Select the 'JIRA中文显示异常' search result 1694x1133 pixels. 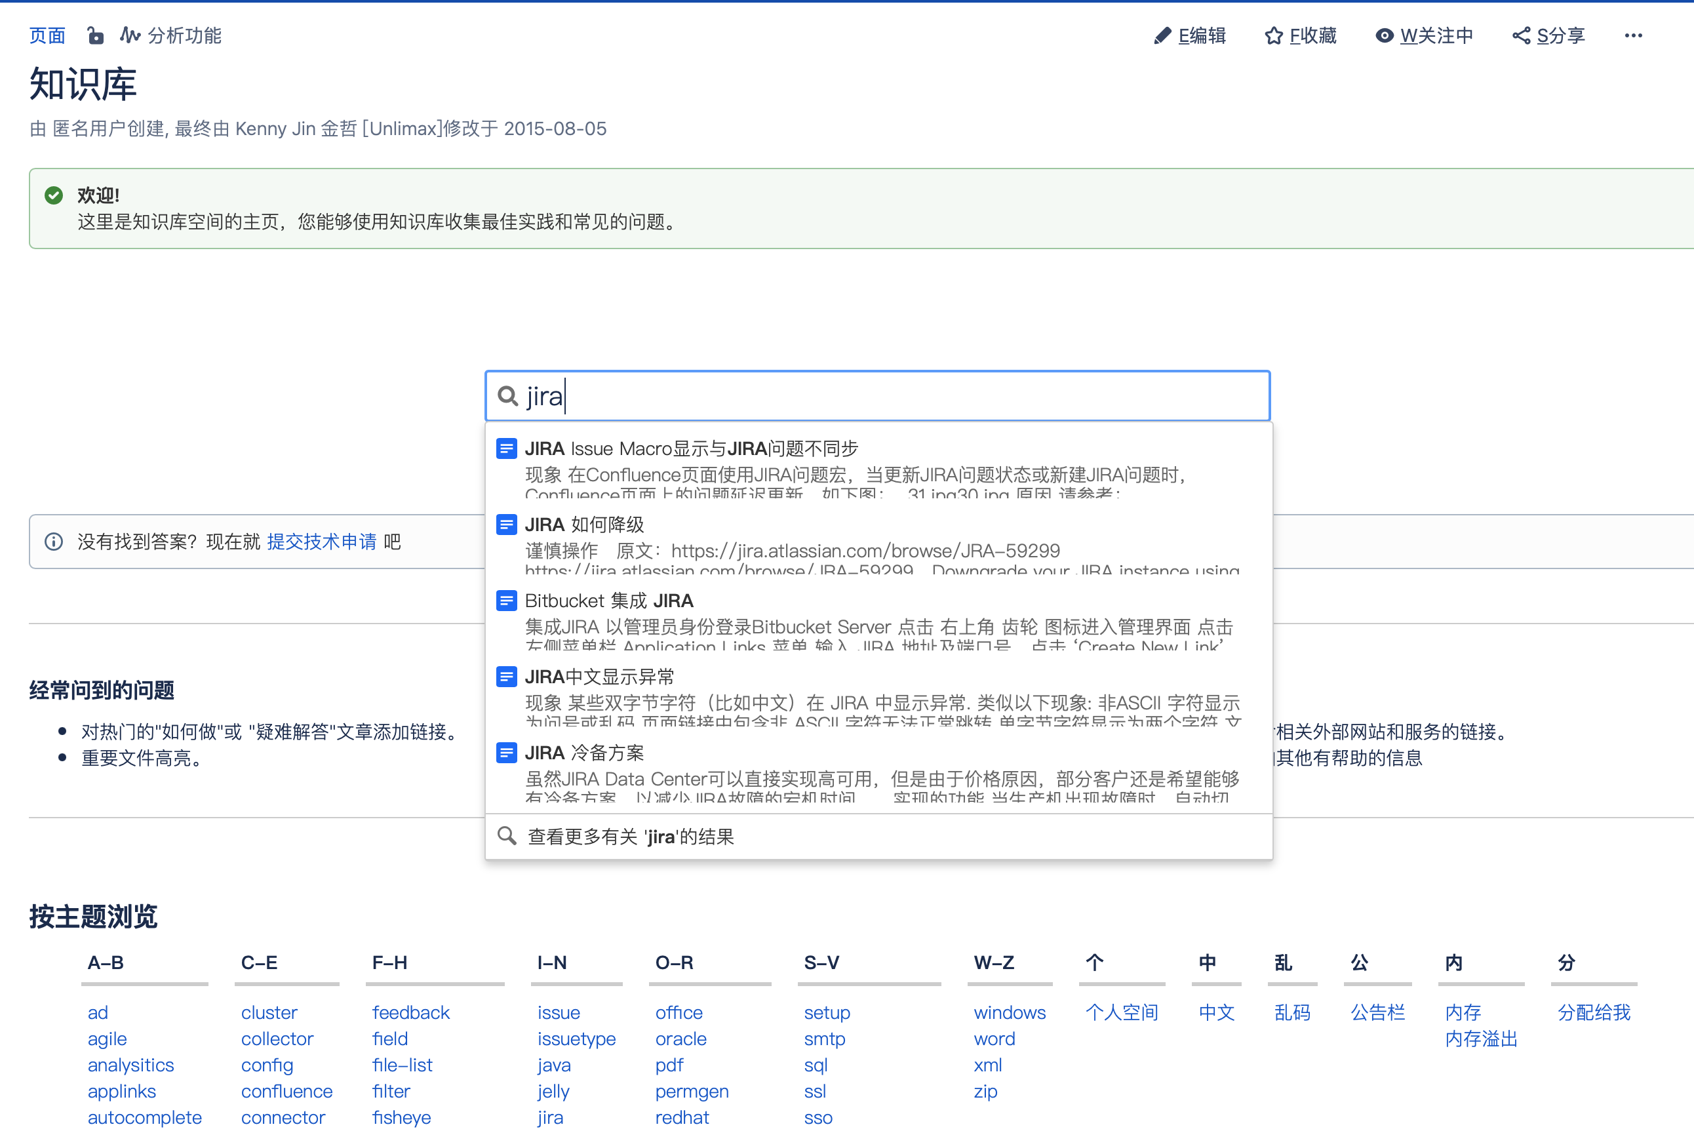599,677
